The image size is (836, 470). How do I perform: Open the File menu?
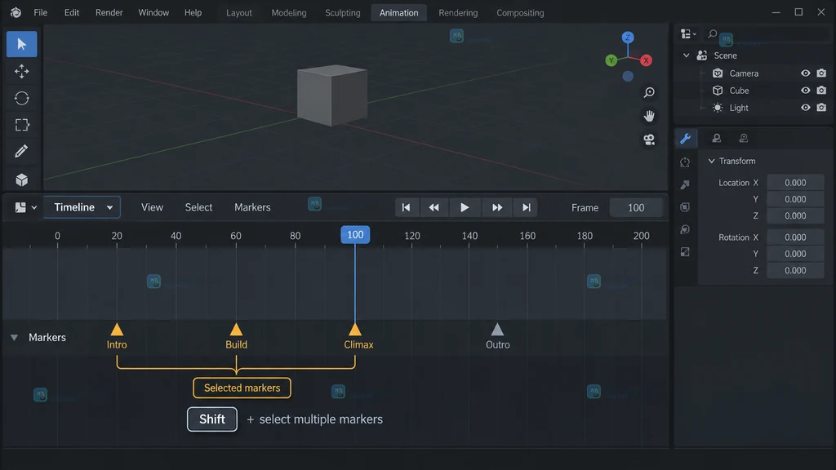41,13
